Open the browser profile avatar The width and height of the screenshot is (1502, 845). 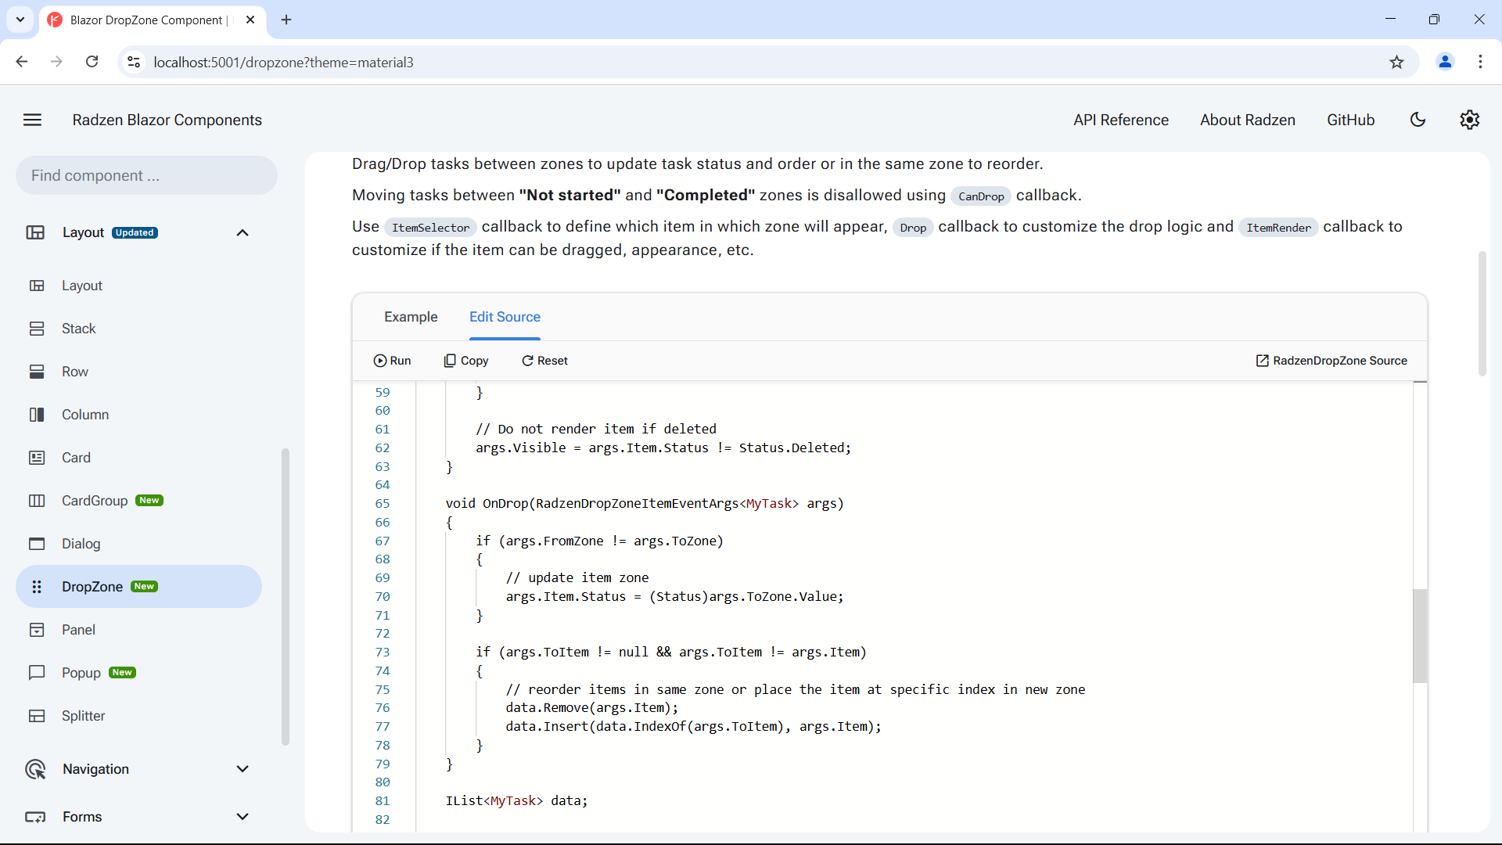pos(1445,62)
